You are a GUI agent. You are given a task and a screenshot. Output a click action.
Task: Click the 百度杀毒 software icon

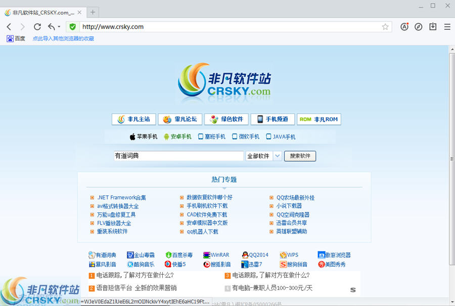click(x=168, y=255)
